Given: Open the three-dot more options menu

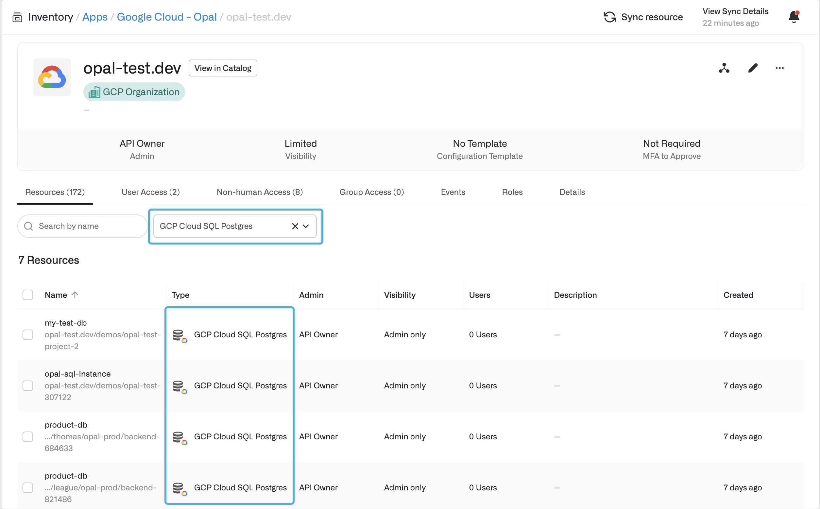Looking at the screenshot, I should click(x=779, y=68).
